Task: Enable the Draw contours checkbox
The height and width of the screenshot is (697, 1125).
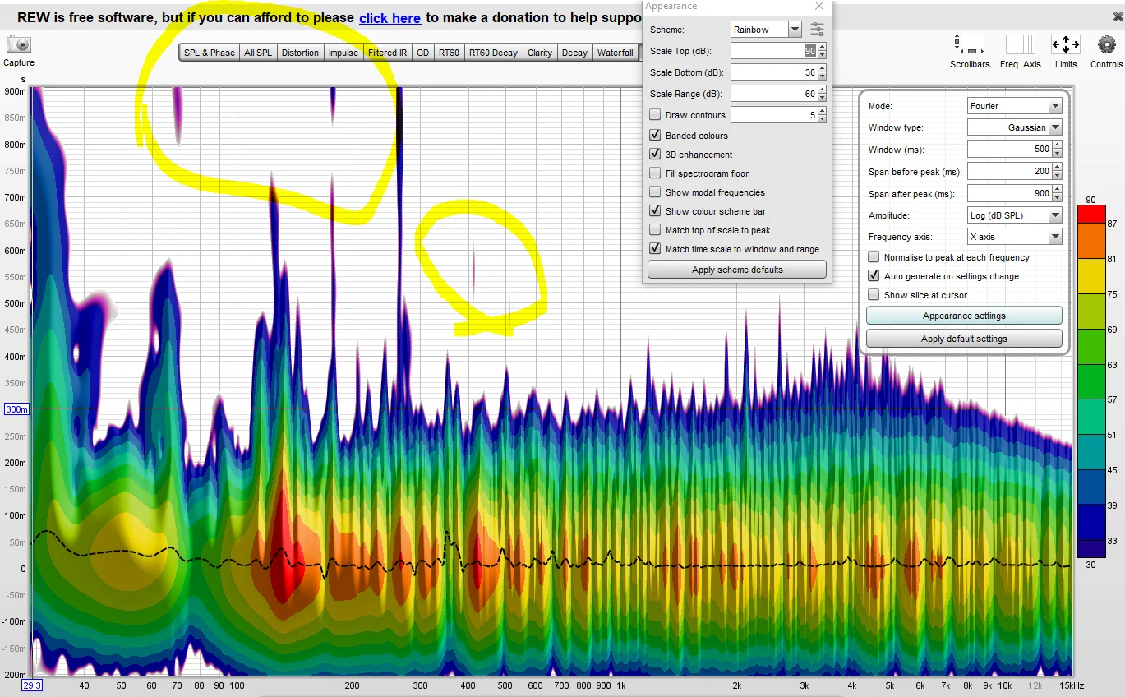Action: 655,115
